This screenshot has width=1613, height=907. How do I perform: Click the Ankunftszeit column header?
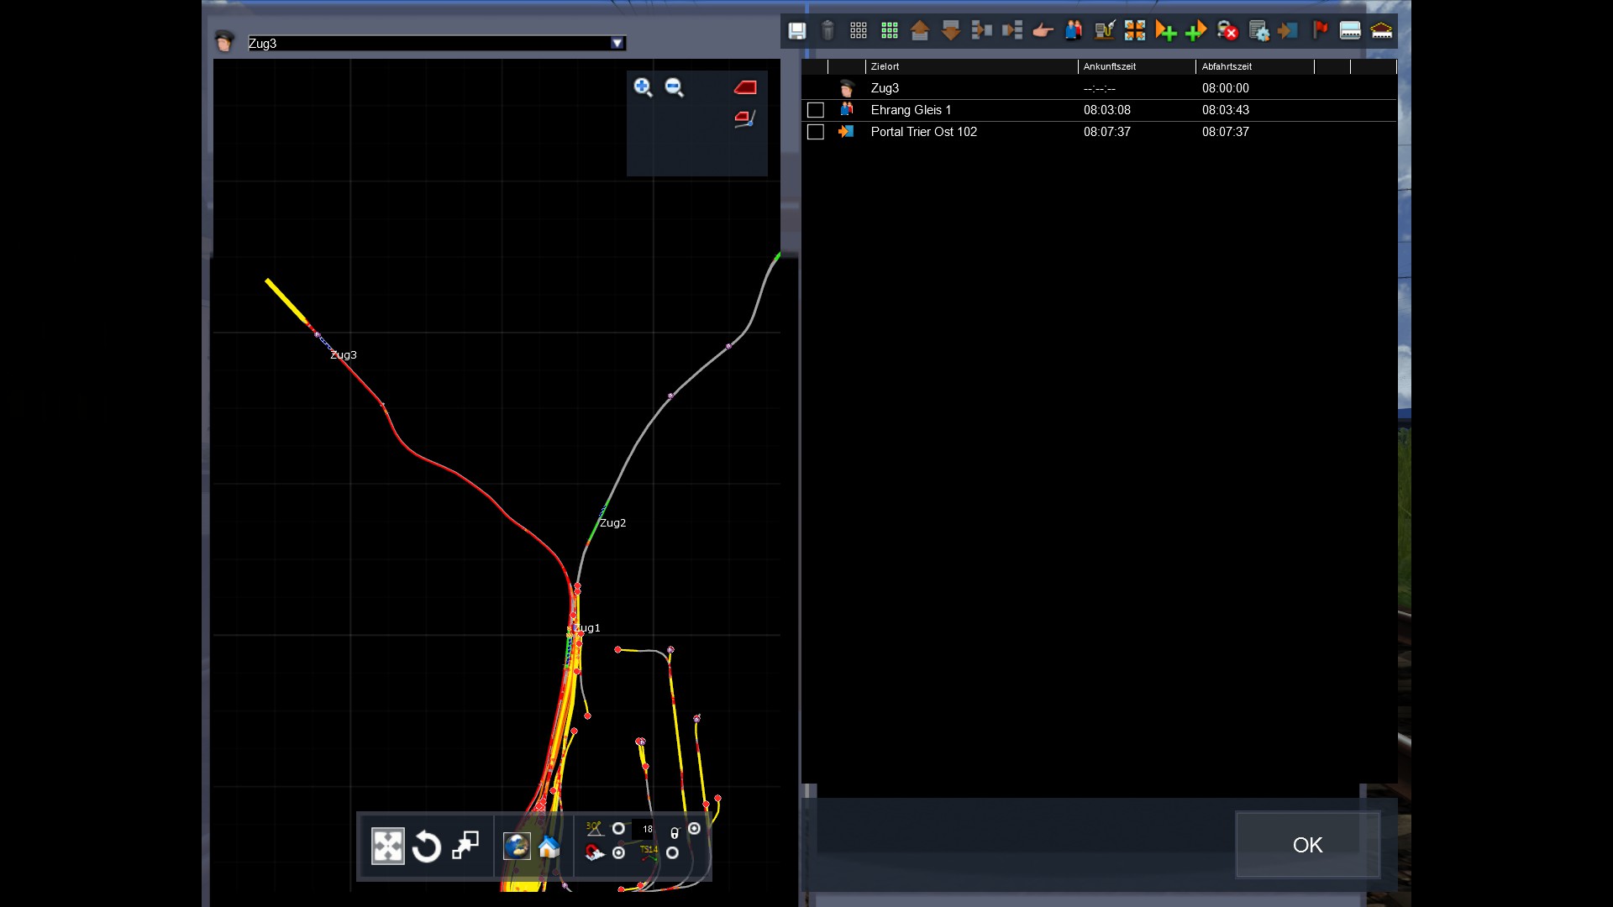tap(1110, 66)
